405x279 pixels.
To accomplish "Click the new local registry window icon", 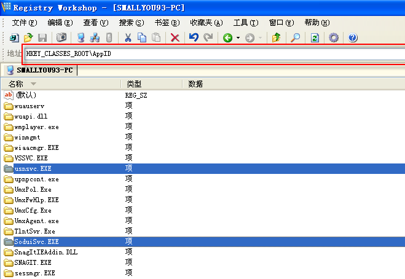I will pos(14,38).
